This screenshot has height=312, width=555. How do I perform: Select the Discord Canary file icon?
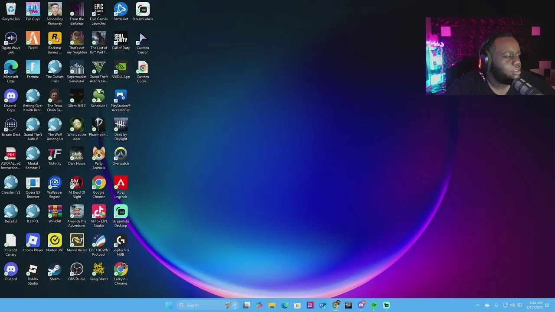pyautogui.click(x=11, y=245)
